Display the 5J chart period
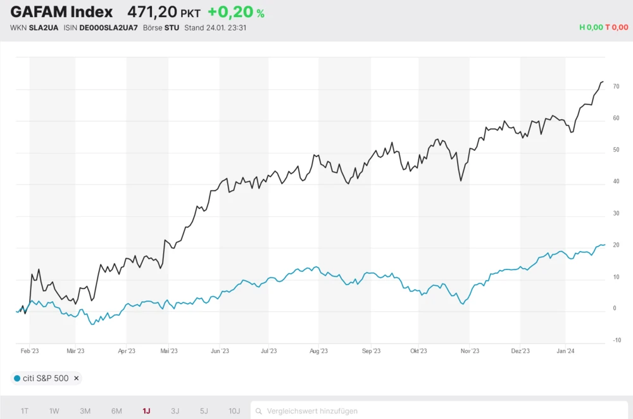This screenshot has height=419, width=633. (x=204, y=411)
